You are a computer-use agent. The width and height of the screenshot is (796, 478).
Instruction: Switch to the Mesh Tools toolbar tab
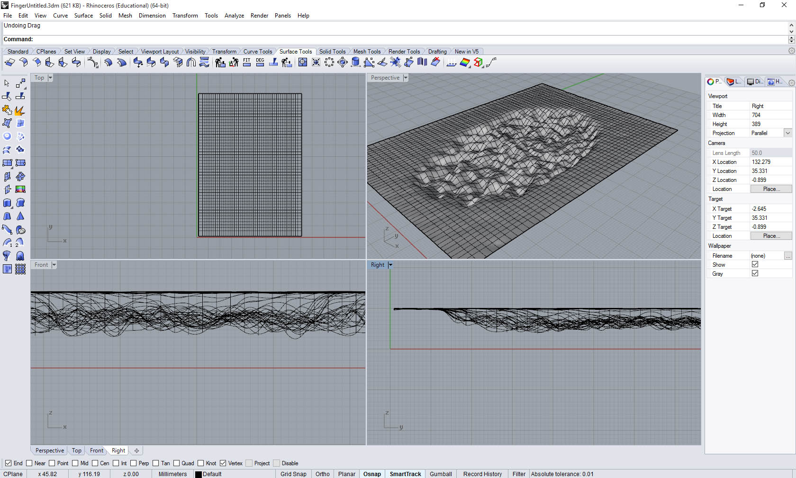(367, 52)
